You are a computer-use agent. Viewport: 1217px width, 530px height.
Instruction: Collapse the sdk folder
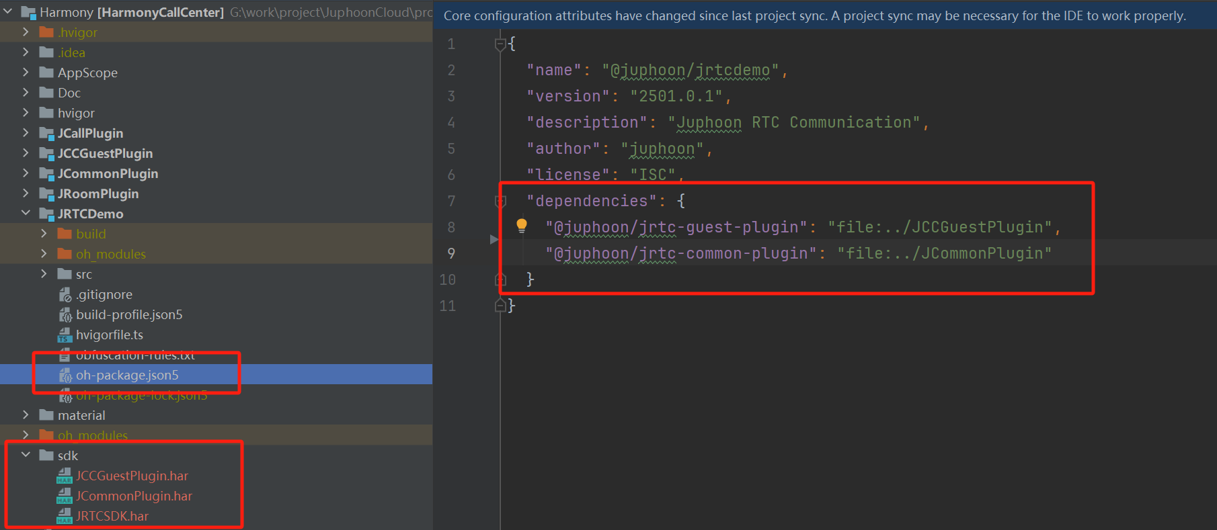click(26, 455)
